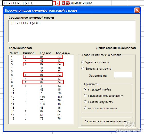
Task: Select row 18 with symbol L
Action: pyautogui.click(x=41, y=118)
